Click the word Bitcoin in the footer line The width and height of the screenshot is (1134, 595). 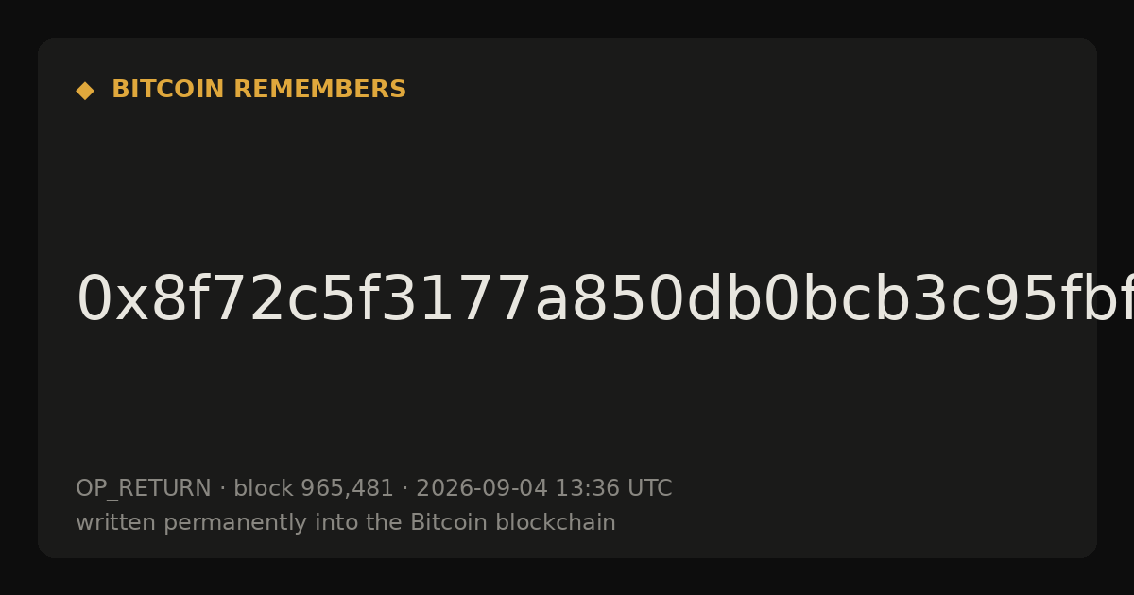click(444, 522)
